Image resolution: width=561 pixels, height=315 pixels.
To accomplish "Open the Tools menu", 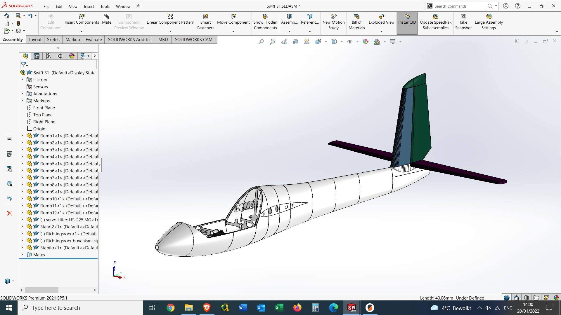I will pyautogui.click(x=105, y=6).
